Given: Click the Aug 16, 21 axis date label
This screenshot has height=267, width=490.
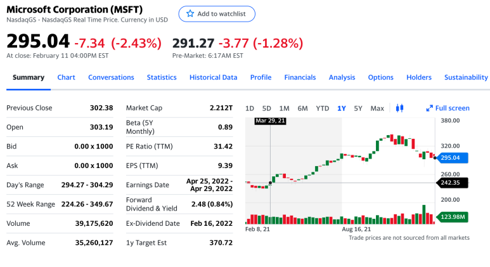Looking at the screenshot, I should click(x=356, y=229).
